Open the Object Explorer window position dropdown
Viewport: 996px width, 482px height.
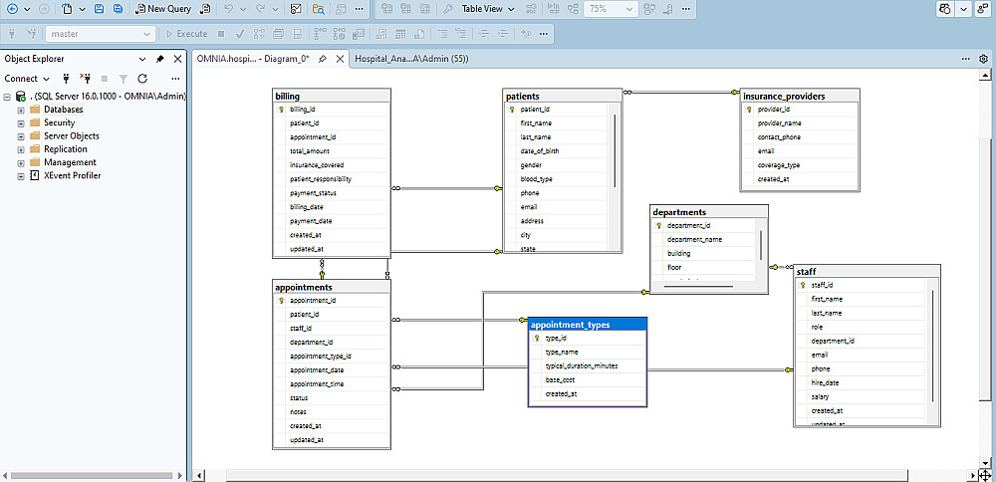(142, 59)
